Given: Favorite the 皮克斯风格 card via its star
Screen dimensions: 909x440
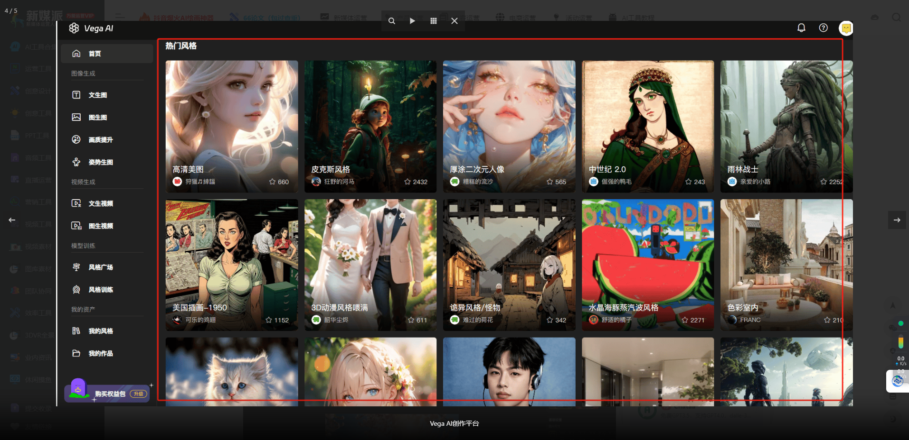Looking at the screenshot, I should click(x=407, y=181).
